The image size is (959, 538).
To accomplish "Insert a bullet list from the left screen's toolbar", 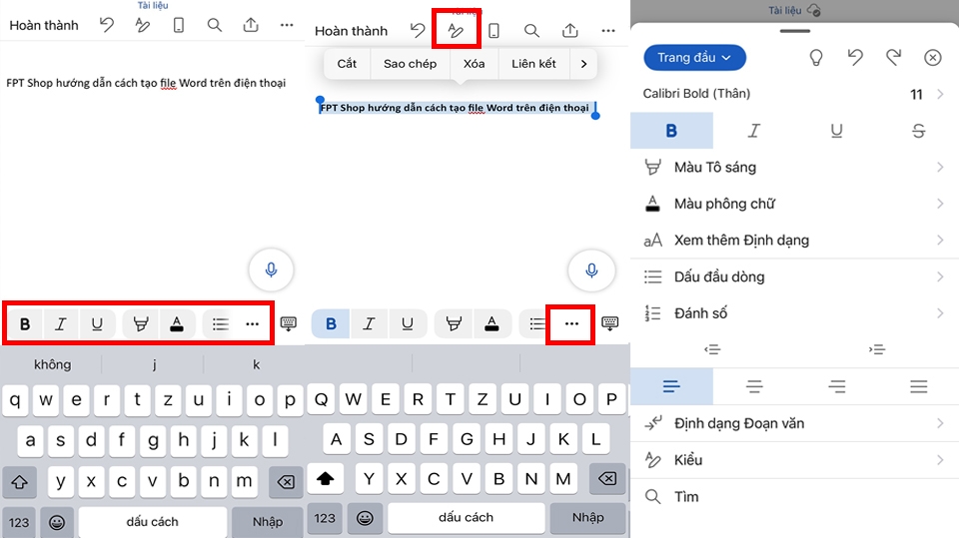I will [x=220, y=324].
